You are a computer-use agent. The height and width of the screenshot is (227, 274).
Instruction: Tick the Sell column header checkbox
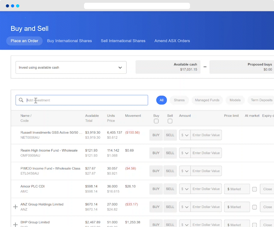tap(170, 121)
